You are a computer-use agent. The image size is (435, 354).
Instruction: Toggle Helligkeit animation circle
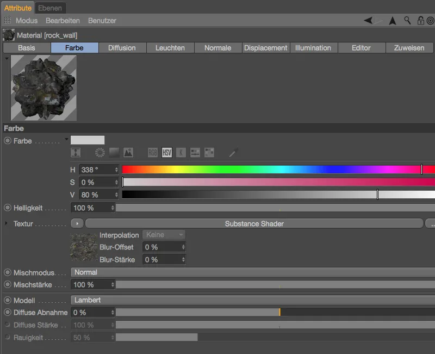[8, 207]
